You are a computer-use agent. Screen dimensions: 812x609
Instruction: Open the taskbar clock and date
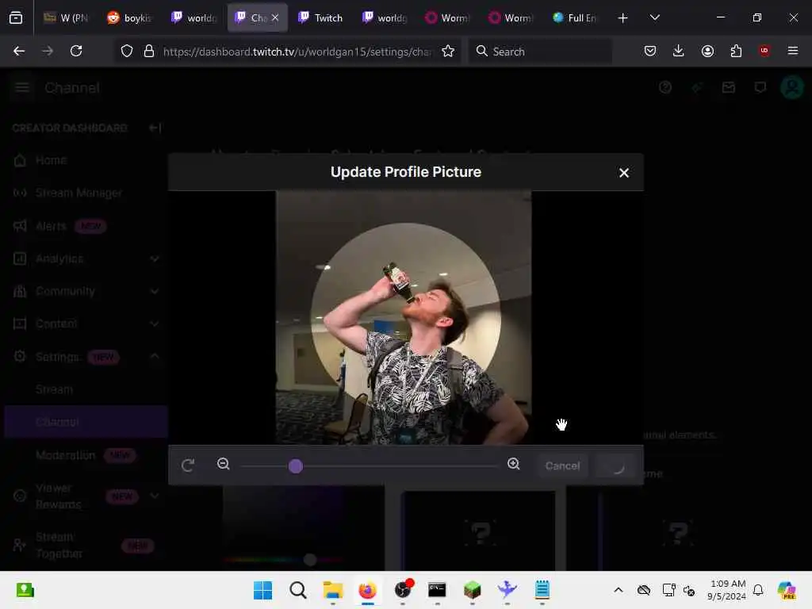[728, 590]
